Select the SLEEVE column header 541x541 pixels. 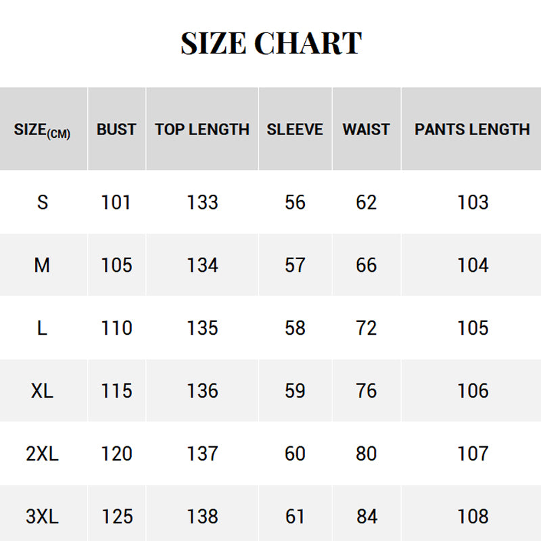click(x=295, y=129)
